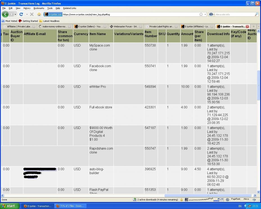Viewport: 261px width, 209px height.
Task: Open the list all tabs dropdown
Action: (x=258, y=26)
